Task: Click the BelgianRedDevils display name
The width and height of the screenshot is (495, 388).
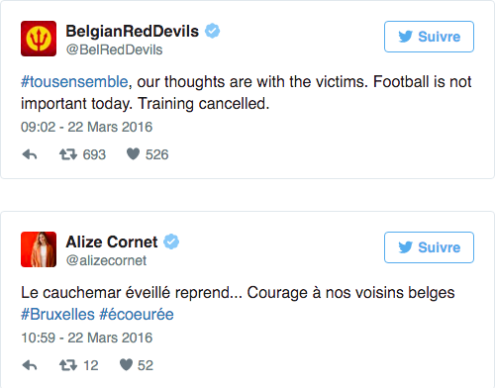Action: click(x=133, y=32)
